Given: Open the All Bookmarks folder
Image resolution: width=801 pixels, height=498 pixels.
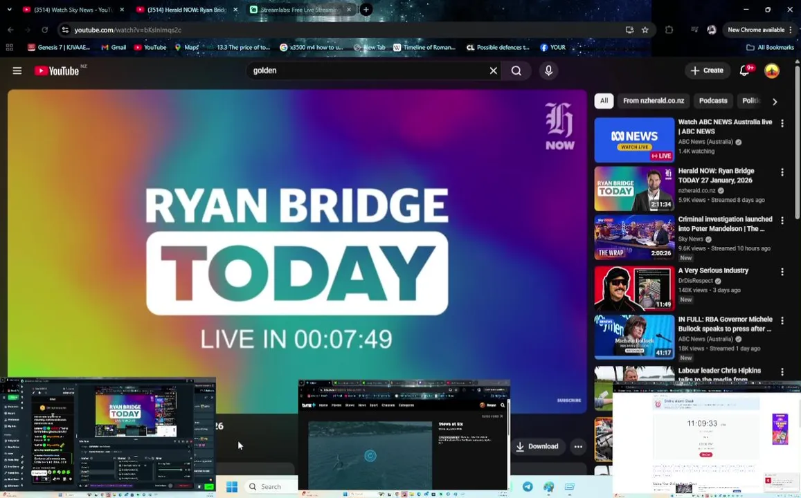Looking at the screenshot, I should click(771, 48).
